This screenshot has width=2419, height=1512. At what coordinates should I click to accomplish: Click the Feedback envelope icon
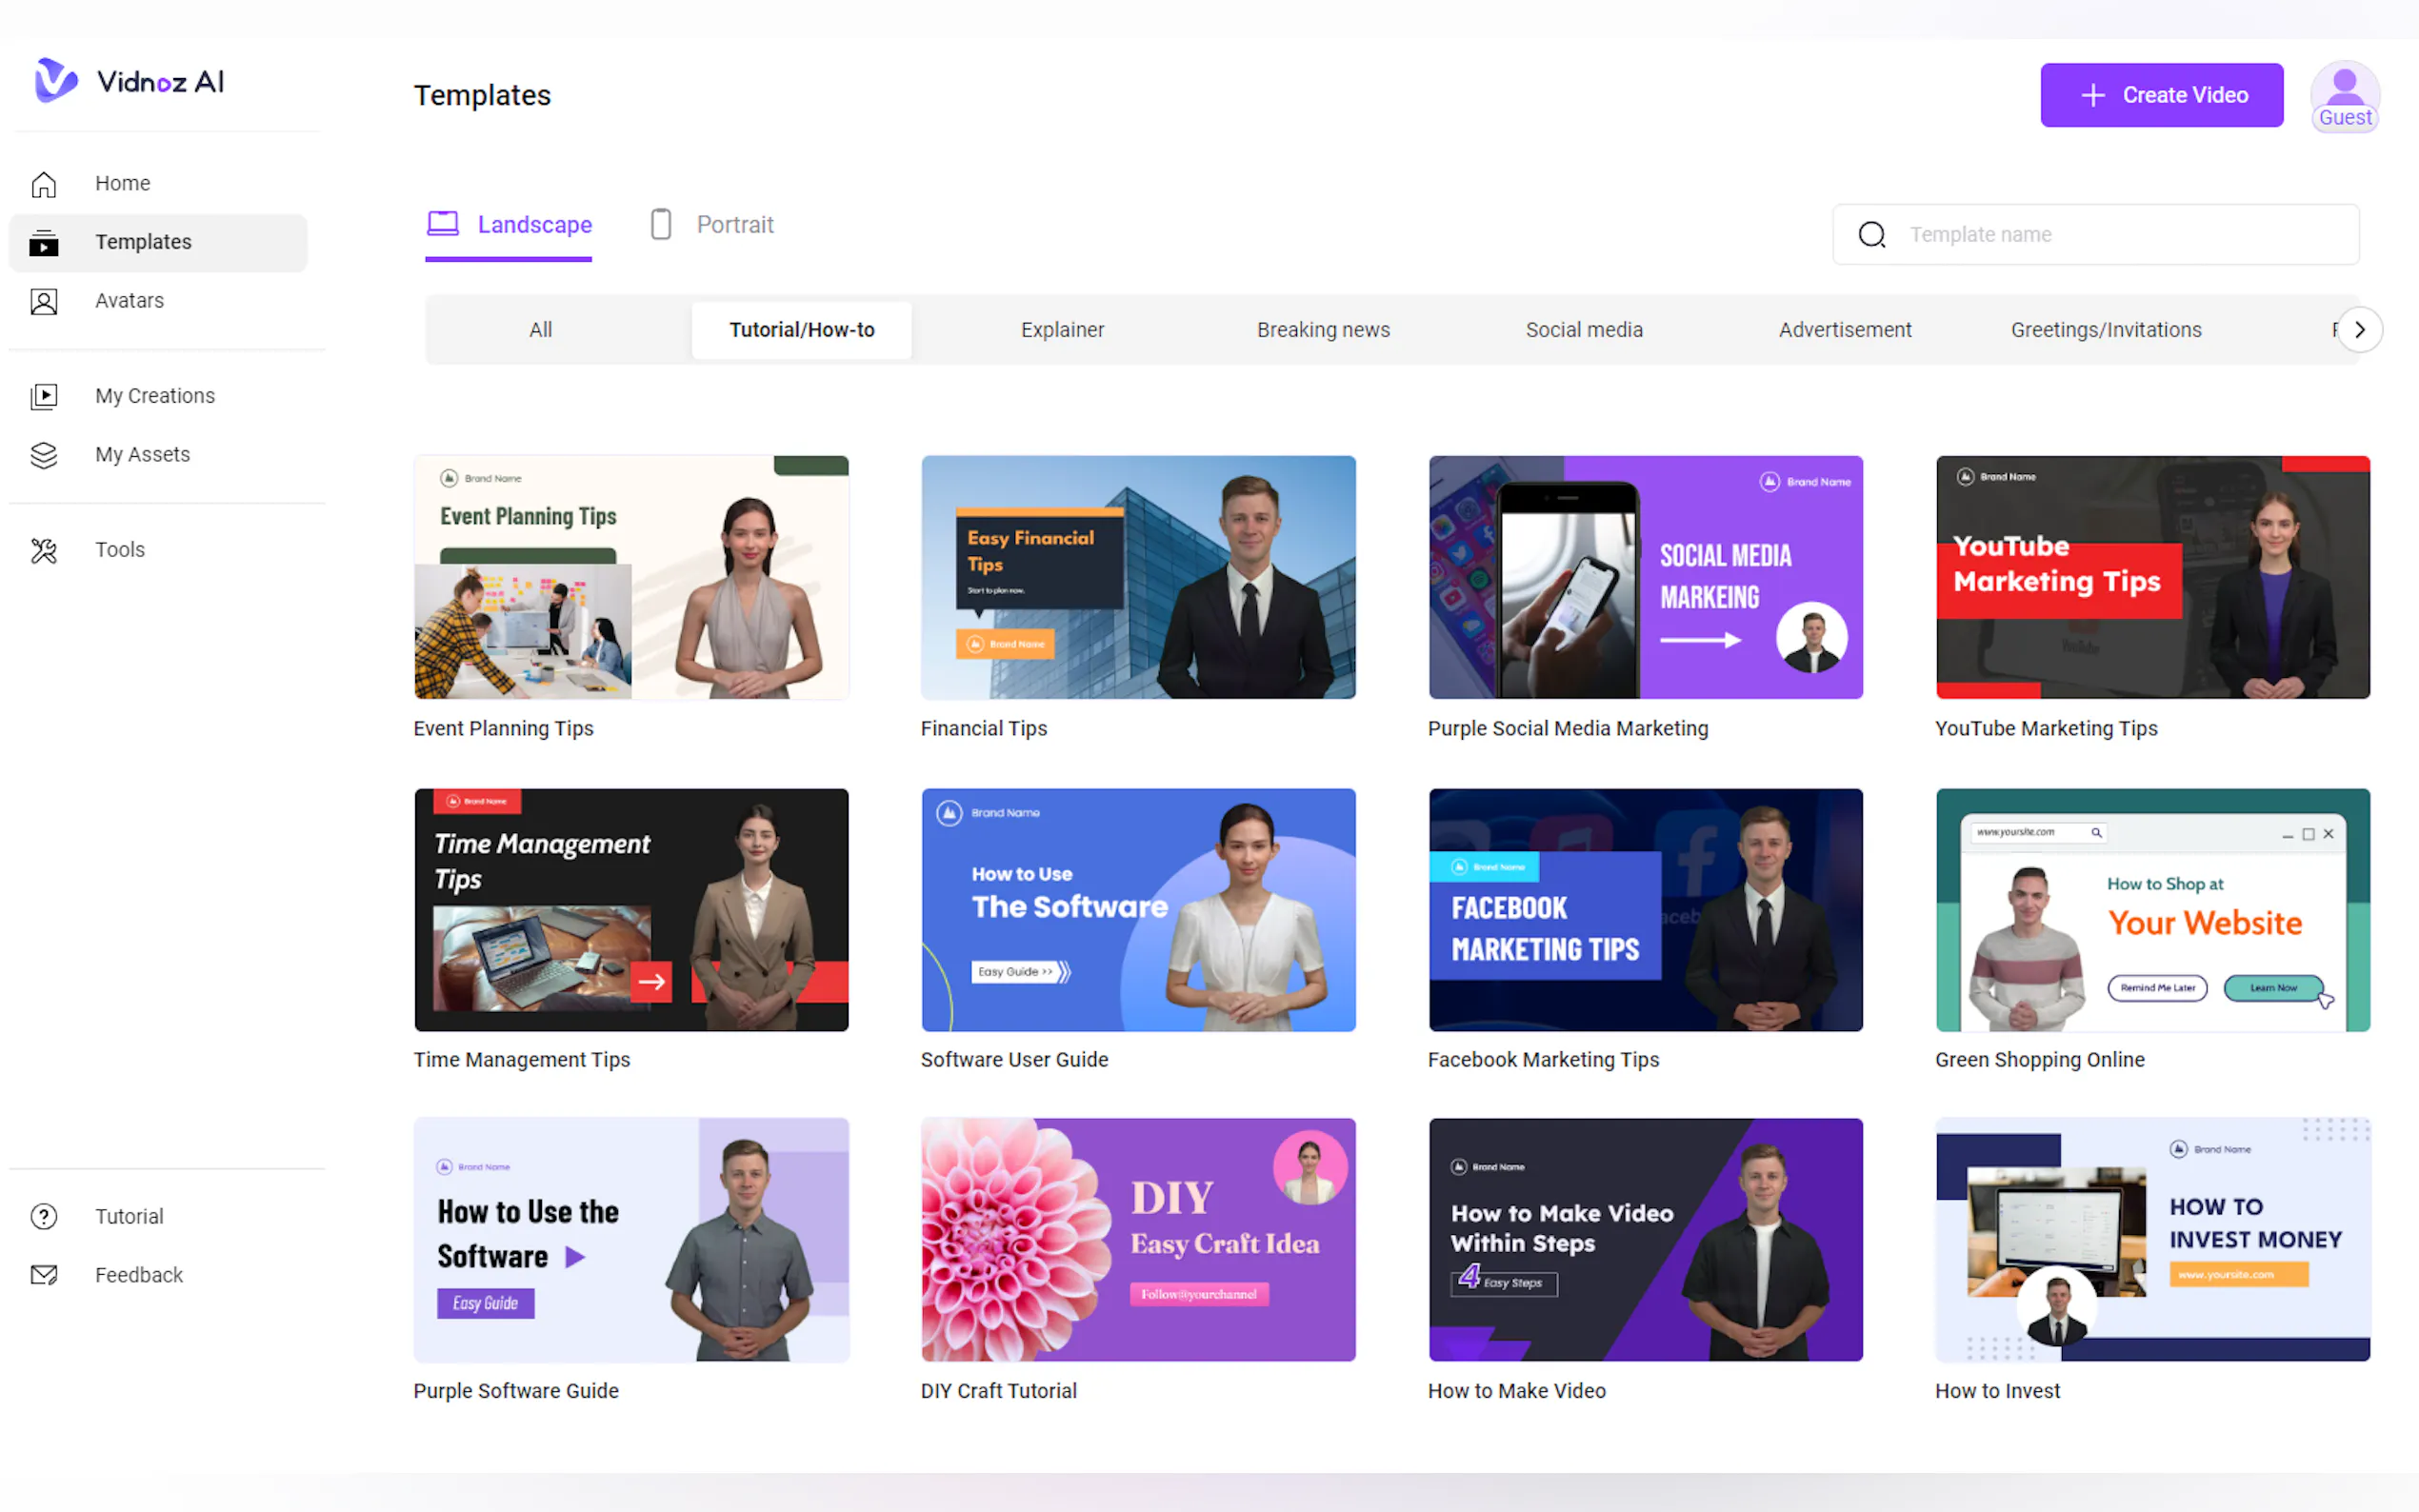44,1275
